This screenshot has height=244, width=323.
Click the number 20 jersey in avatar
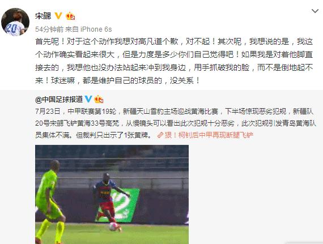[x=11, y=28]
